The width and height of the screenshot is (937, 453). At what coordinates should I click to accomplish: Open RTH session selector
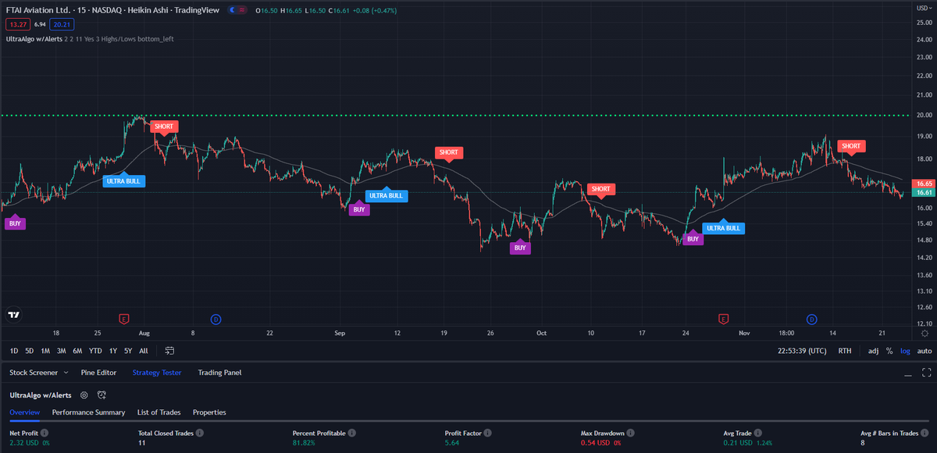coord(845,351)
